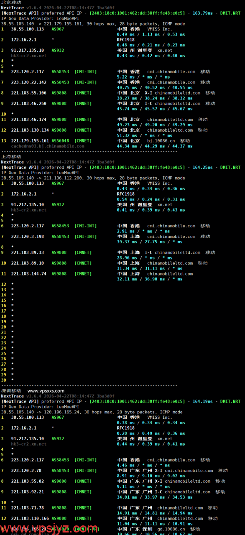The width and height of the screenshot is (245, 535).
Task: Click latency 0.49 ms / 1.13 ms / 0.53 ms
Action: (x=151, y=35)
